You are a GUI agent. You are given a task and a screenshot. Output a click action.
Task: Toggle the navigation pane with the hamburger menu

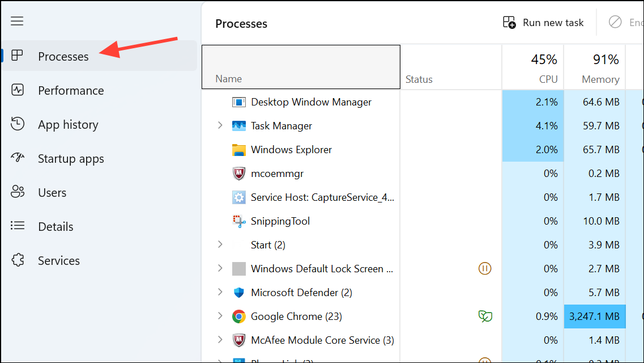pyautogui.click(x=17, y=21)
